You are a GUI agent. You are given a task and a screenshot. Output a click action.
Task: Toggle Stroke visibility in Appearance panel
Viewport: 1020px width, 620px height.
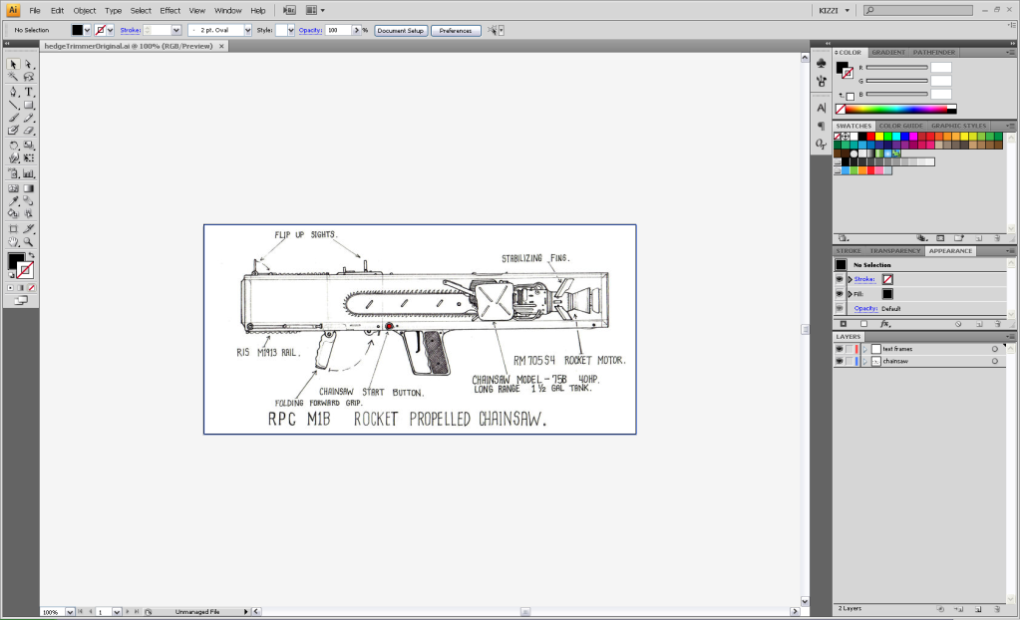point(840,279)
